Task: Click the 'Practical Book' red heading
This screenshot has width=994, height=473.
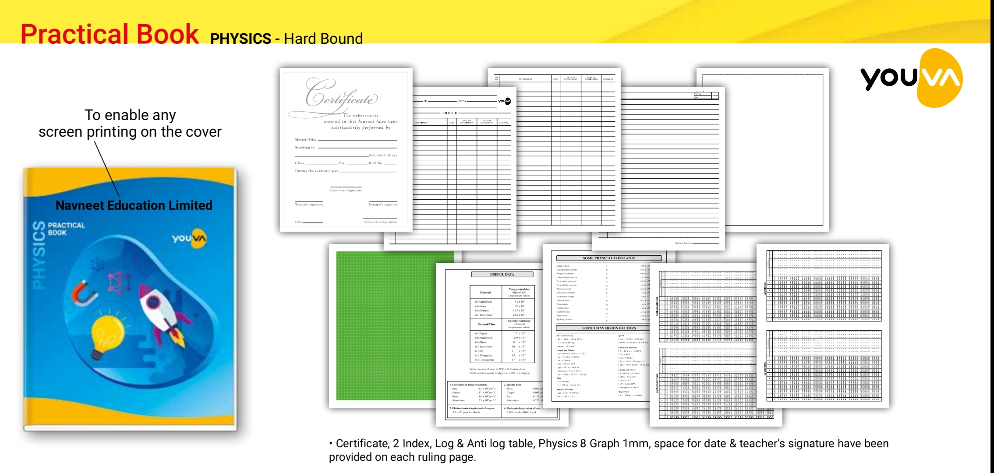Action: click(x=110, y=34)
